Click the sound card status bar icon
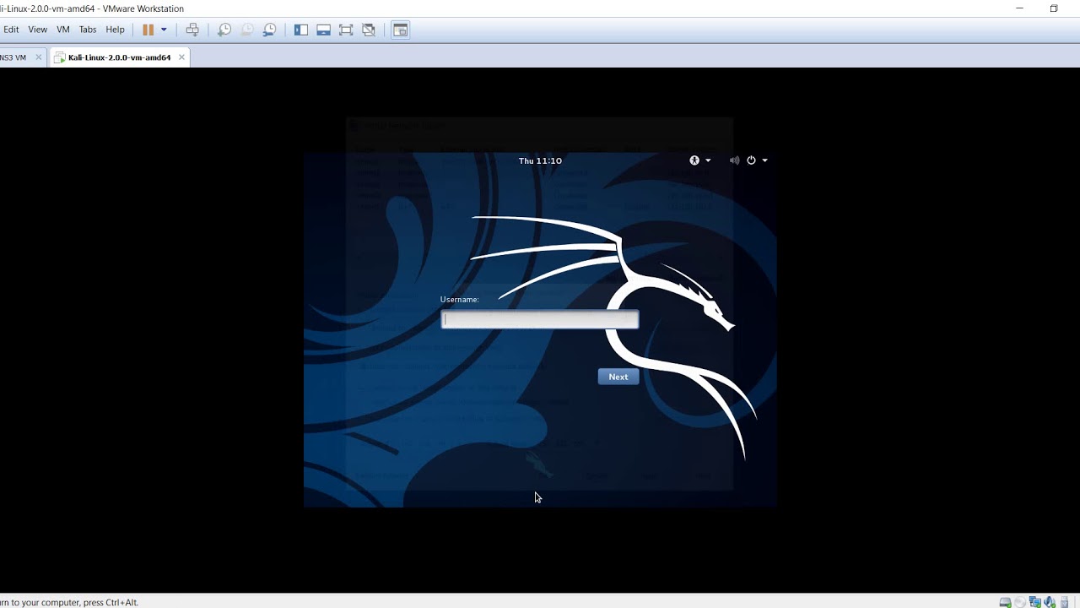Screen dimensions: 1080x608 (x=1050, y=602)
